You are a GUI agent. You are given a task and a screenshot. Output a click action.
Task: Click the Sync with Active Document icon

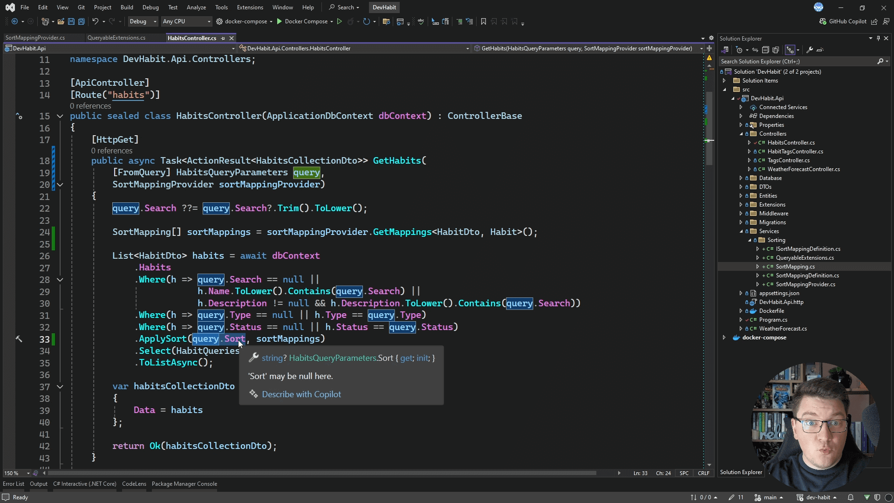click(x=755, y=50)
